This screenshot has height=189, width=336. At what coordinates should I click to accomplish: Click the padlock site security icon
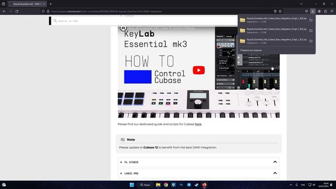(x=48, y=12)
